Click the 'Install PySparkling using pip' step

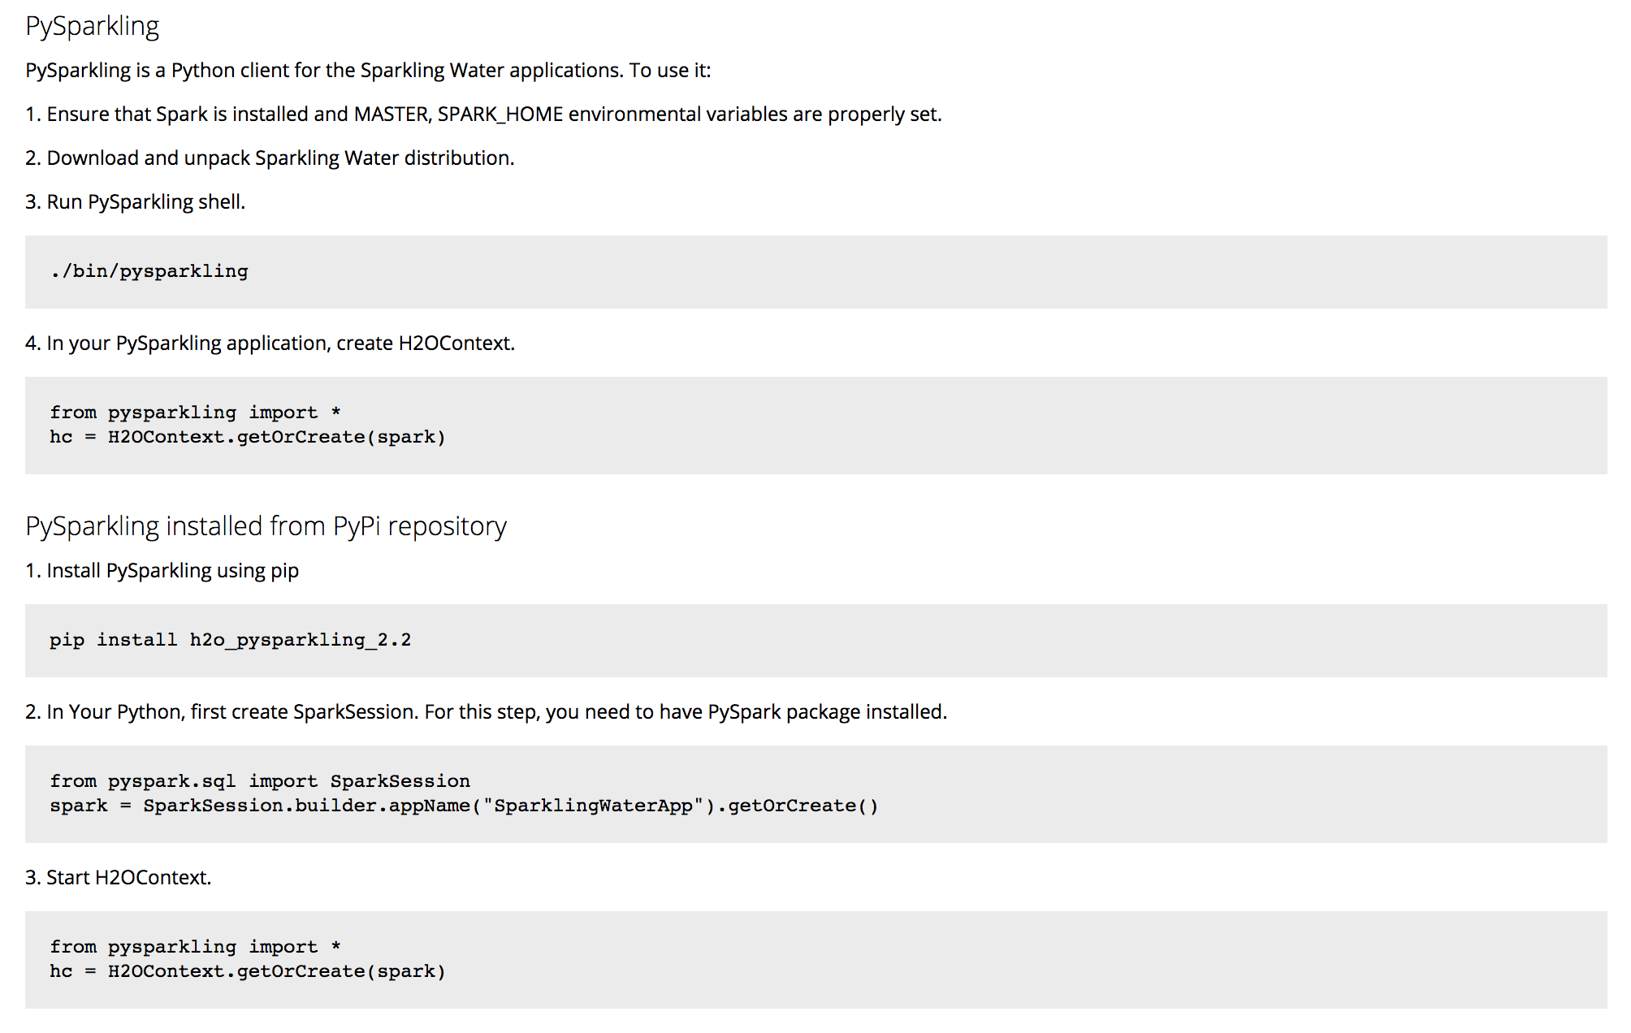click(x=162, y=571)
